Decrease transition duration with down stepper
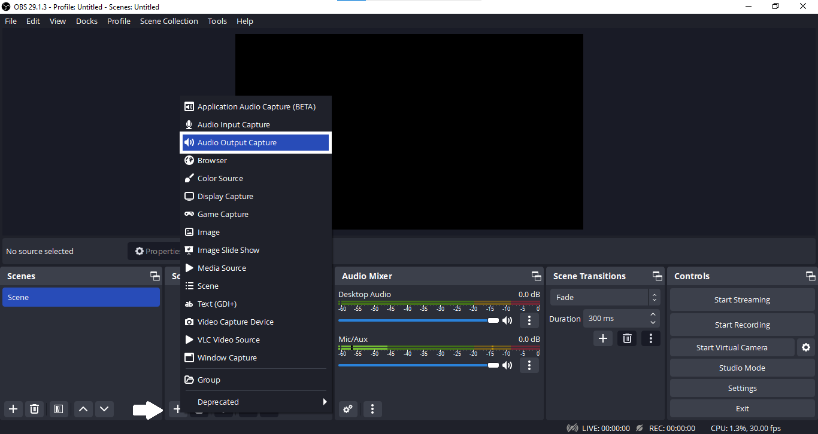818x434 pixels. (x=653, y=323)
